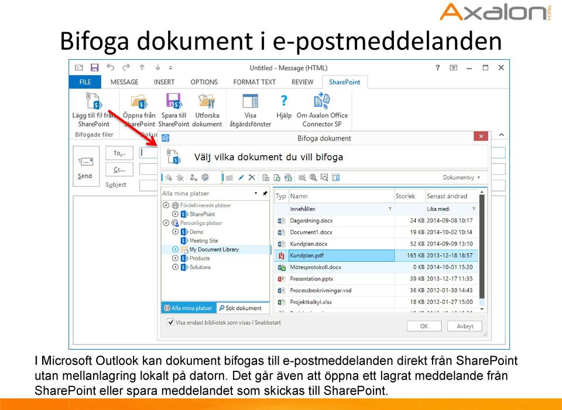Click the check-in document icon with green mark
Image resolution: width=562 pixels, height=410 pixels.
click(x=277, y=177)
